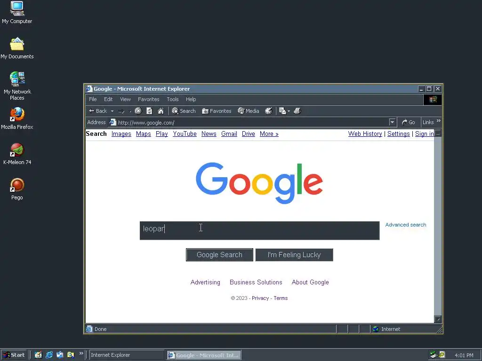Image resolution: width=482 pixels, height=361 pixels.
Task: Open the Edit menu
Action: coord(108,99)
